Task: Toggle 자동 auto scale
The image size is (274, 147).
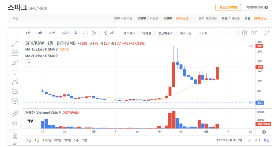Action: pos(266,140)
